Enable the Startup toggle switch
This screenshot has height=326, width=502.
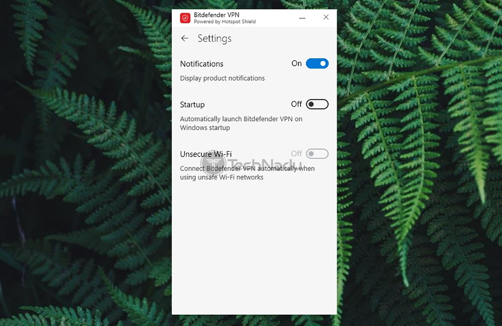click(317, 104)
